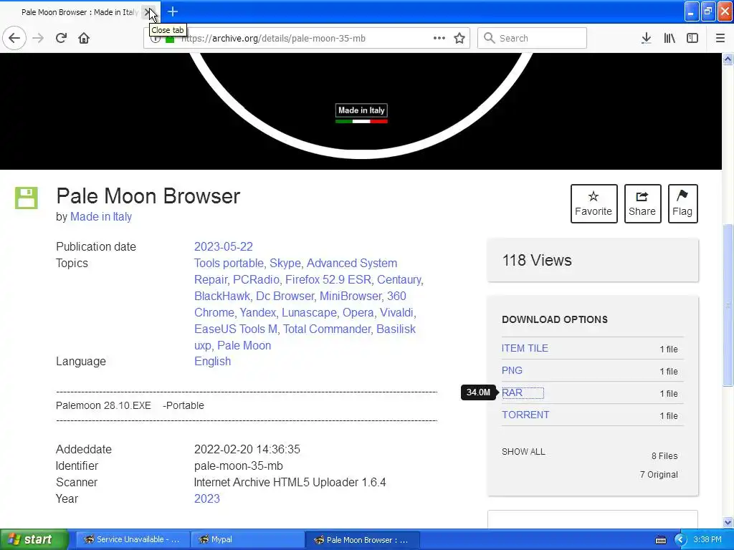
Task: Open the Pale Moon topic link
Action: coord(244,345)
